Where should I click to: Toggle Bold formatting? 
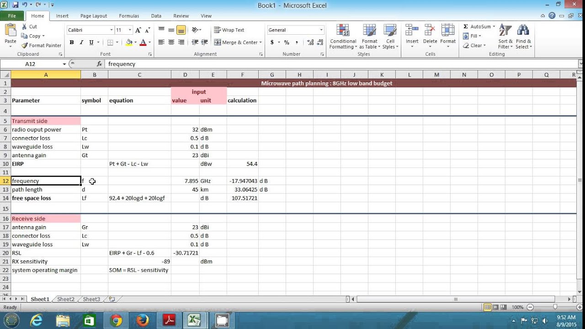(72, 42)
